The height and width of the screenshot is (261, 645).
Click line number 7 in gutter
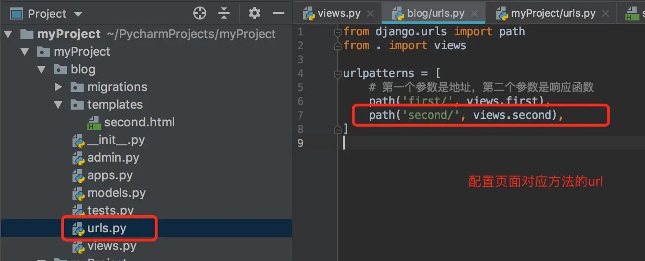point(300,115)
